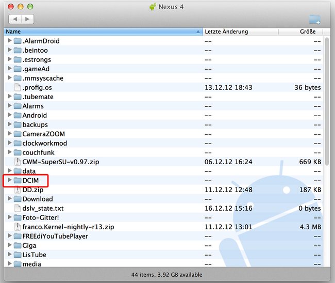Sort by Größe column header

click(x=301, y=32)
